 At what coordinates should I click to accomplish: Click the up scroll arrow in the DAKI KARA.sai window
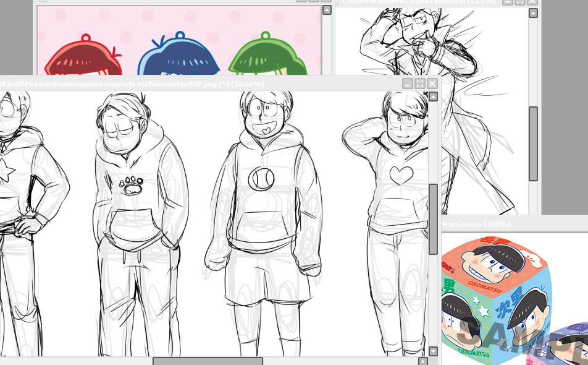pyautogui.click(x=533, y=14)
